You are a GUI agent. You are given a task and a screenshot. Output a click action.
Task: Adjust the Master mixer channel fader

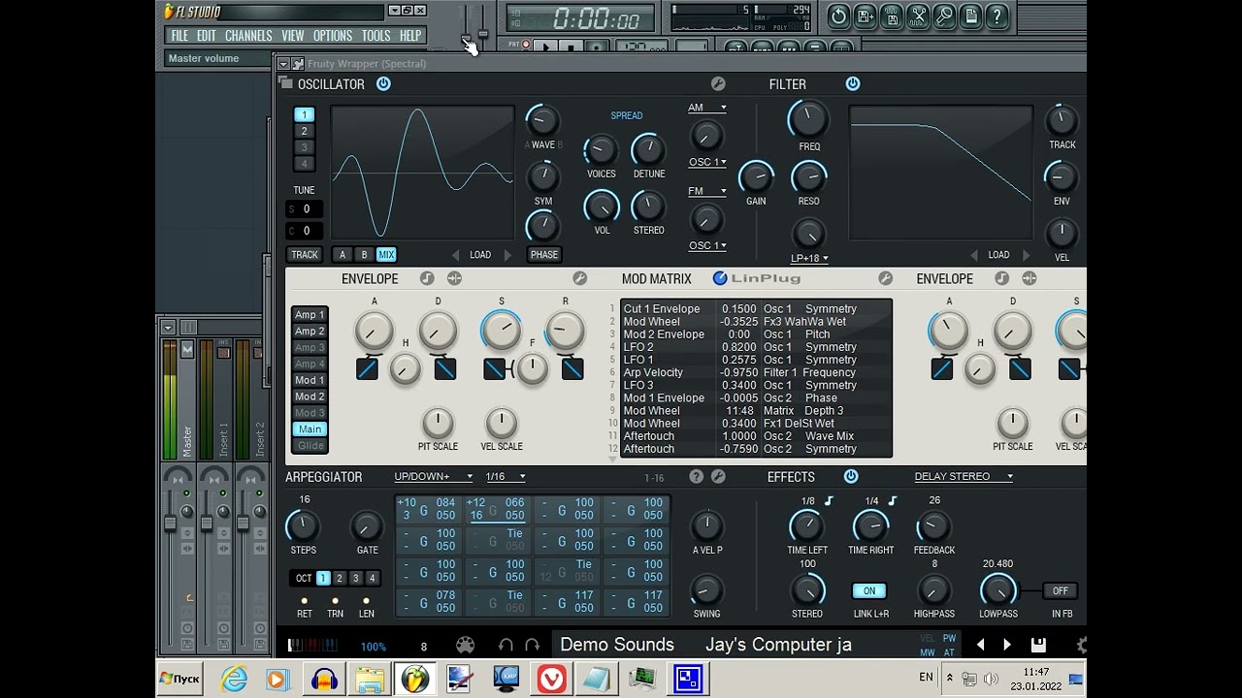[170, 523]
